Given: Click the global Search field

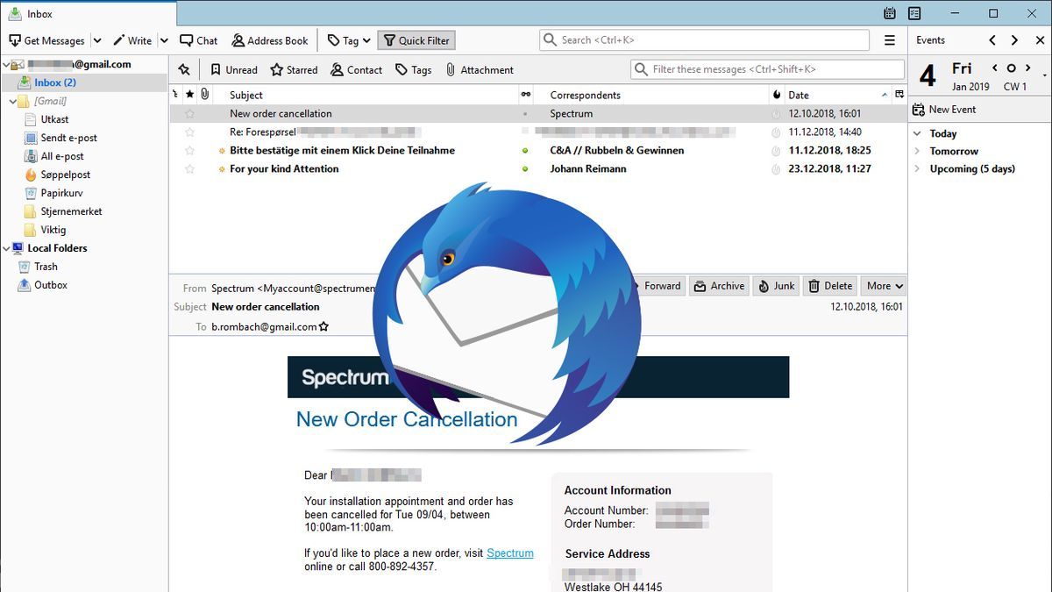Looking at the screenshot, I should pos(705,40).
